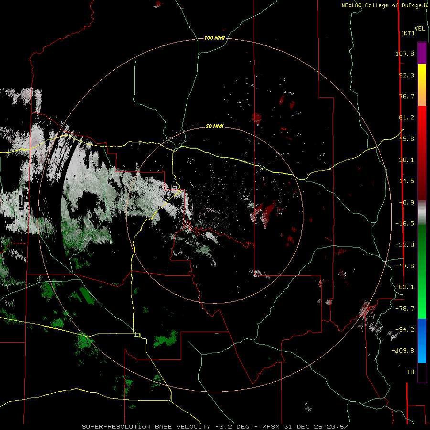Click the Super-Resolution Base Velocity caption
Screen dimensions: 430x430
click(215, 427)
